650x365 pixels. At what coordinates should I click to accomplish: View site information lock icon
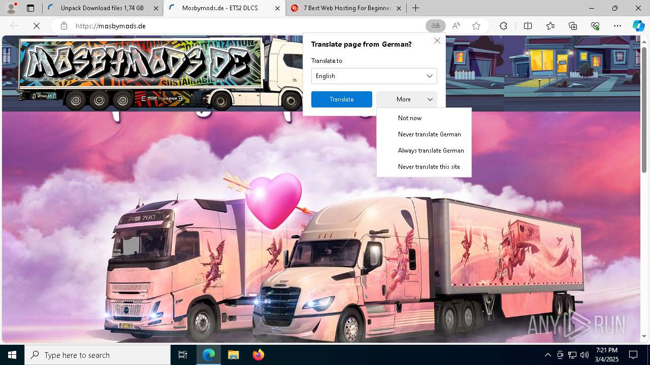point(64,26)
